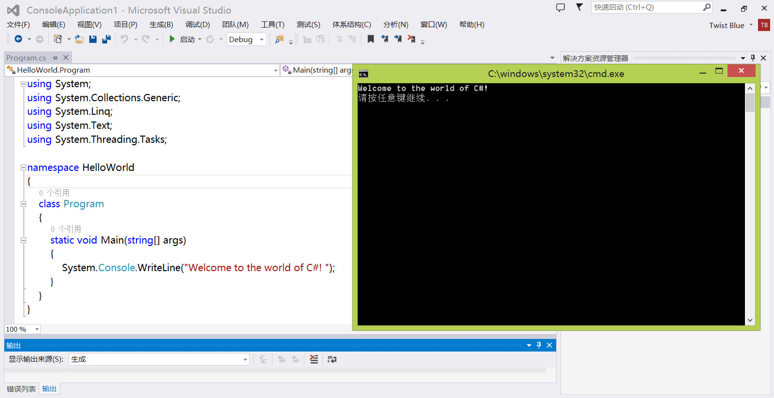The image size is (774, 398).
Task: Open the feedback speech bubble icon
Action: [561, 8]
